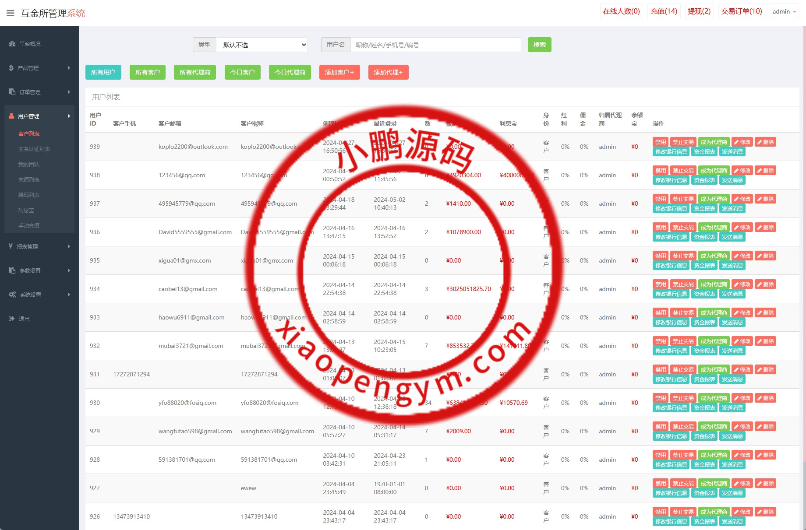Click the dashboard icon beside 平台概况

12,44
